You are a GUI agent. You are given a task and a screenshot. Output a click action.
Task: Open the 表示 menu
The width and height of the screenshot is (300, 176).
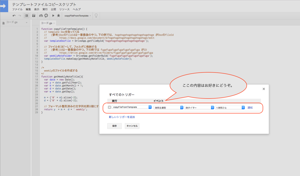(37, 9)
